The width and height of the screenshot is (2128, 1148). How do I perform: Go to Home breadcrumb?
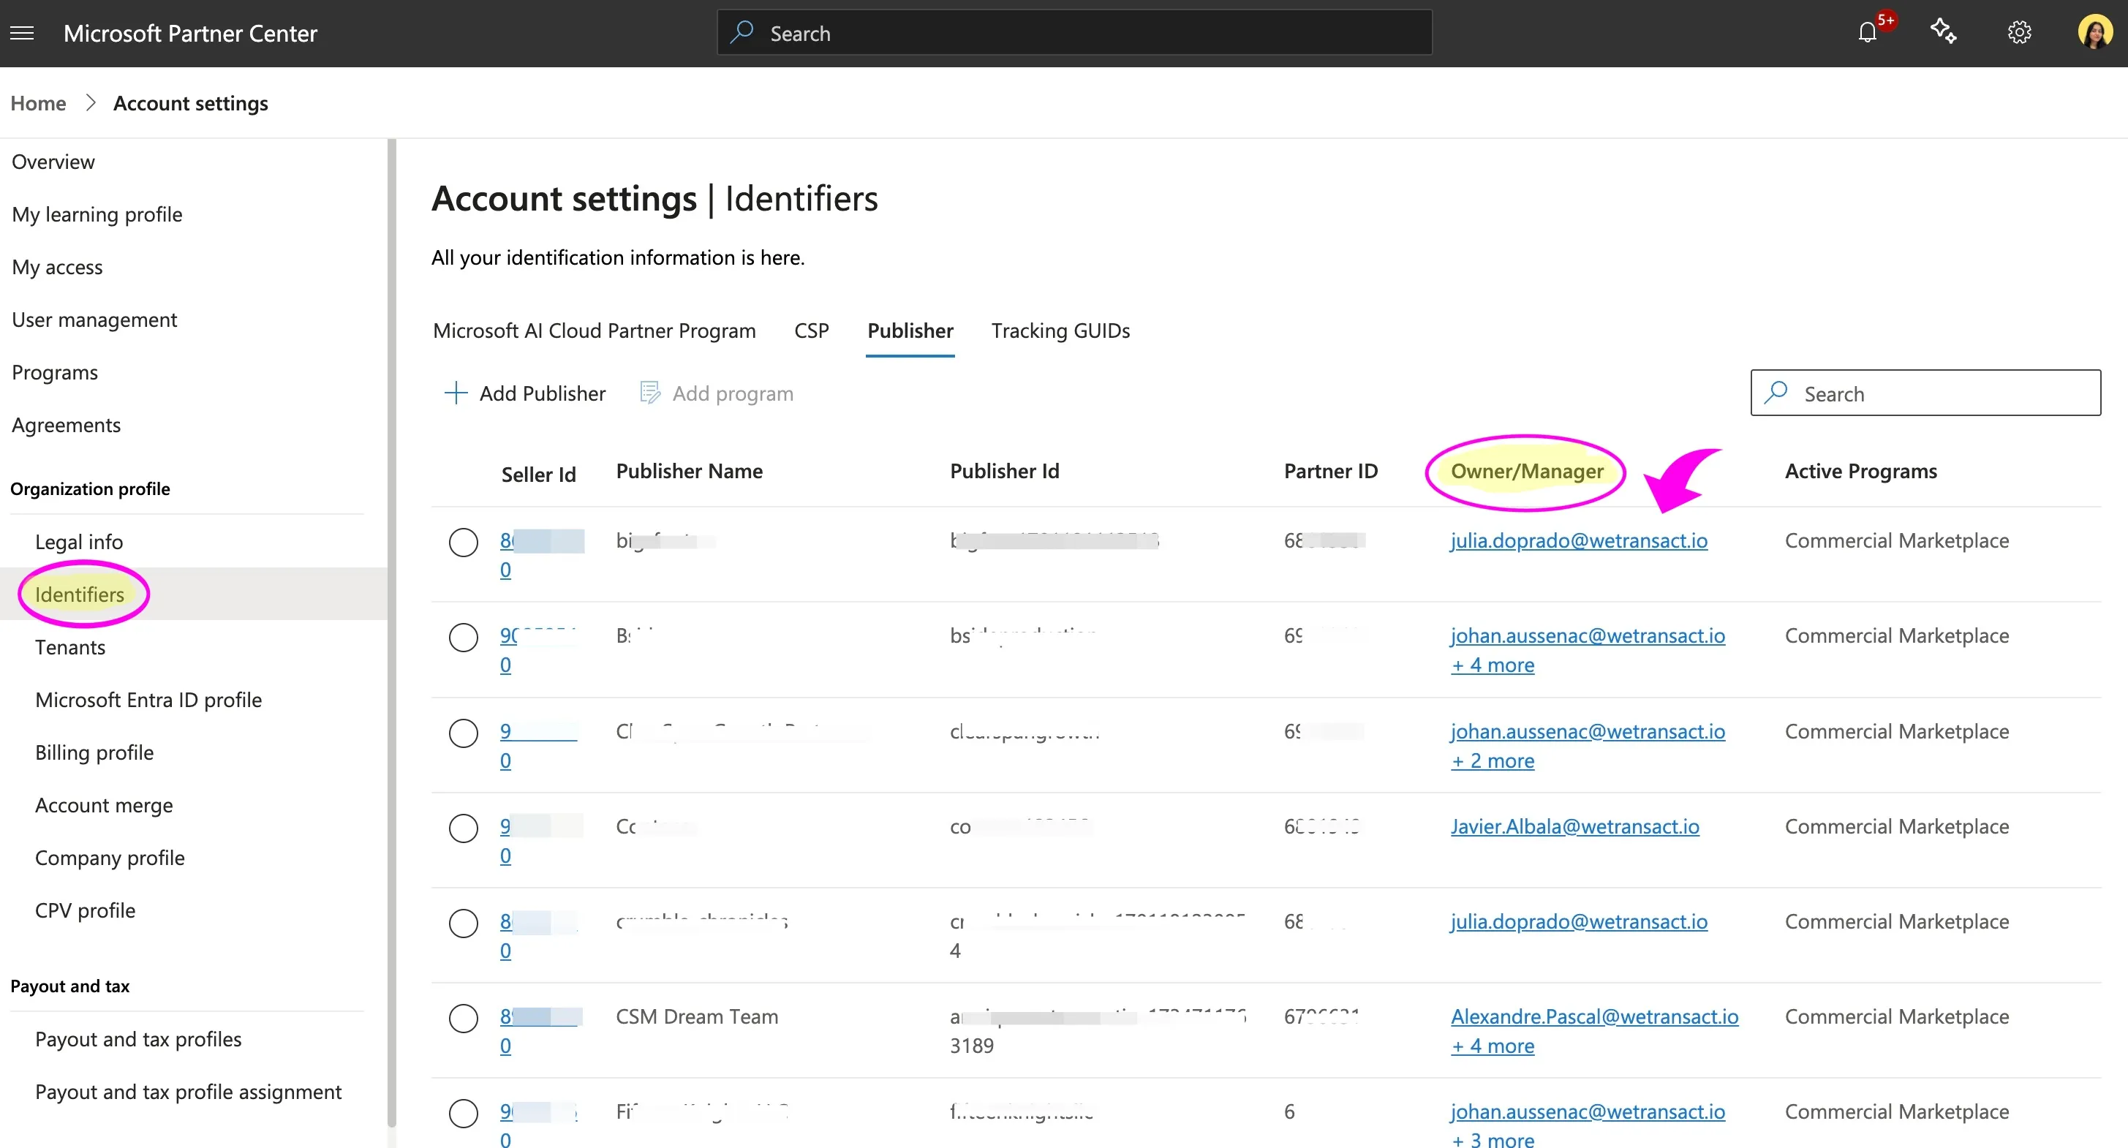[x=38, y=103]
